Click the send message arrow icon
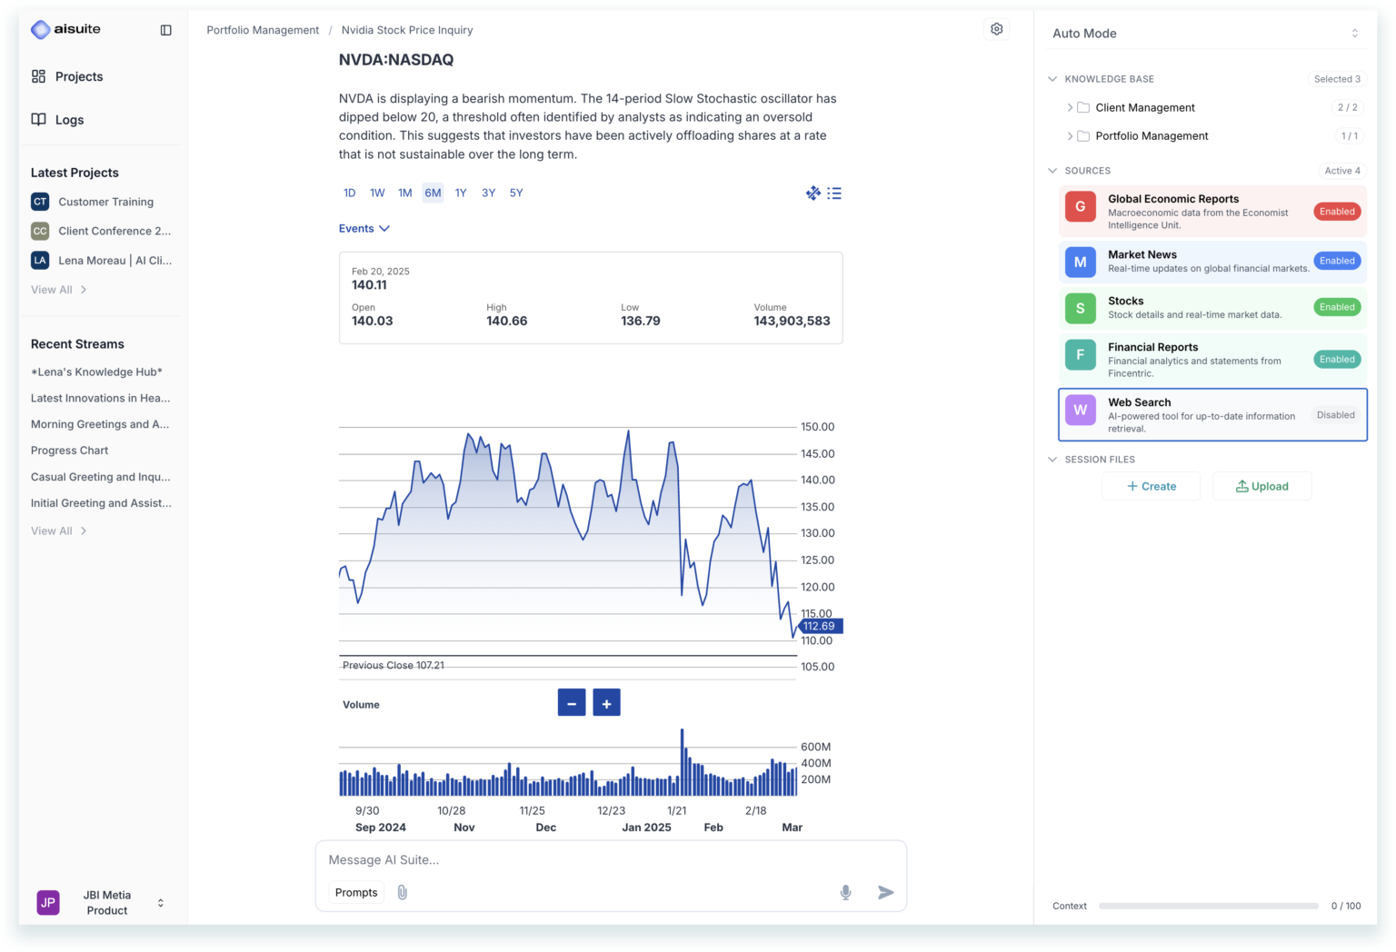1396x952 pixels. coord(886,892)
